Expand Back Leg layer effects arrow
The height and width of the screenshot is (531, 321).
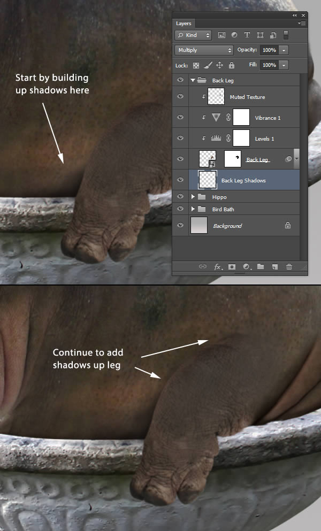click(x=296, y=159)
